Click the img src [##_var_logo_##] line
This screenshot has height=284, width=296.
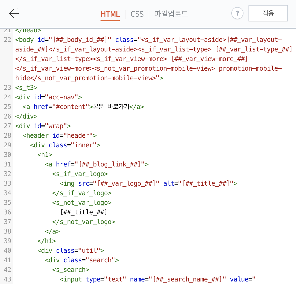pyautogui.click(x=149, y=184)
